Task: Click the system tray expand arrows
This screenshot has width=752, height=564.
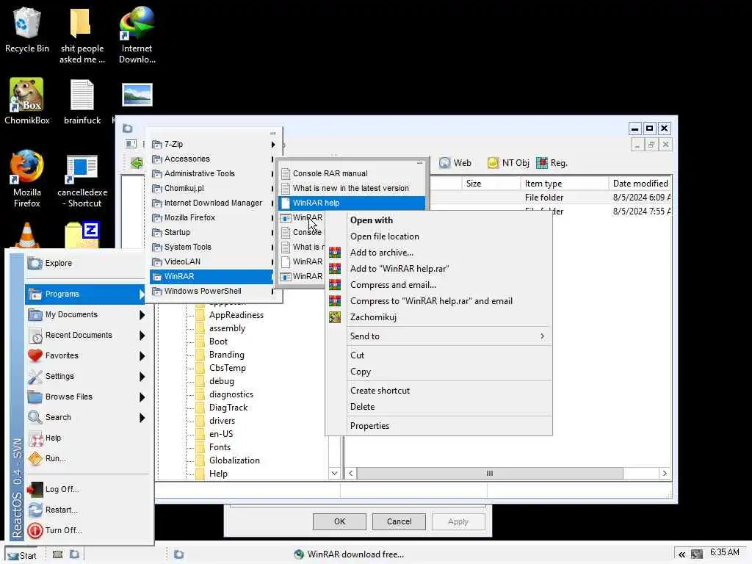Action: coord(681,554)
